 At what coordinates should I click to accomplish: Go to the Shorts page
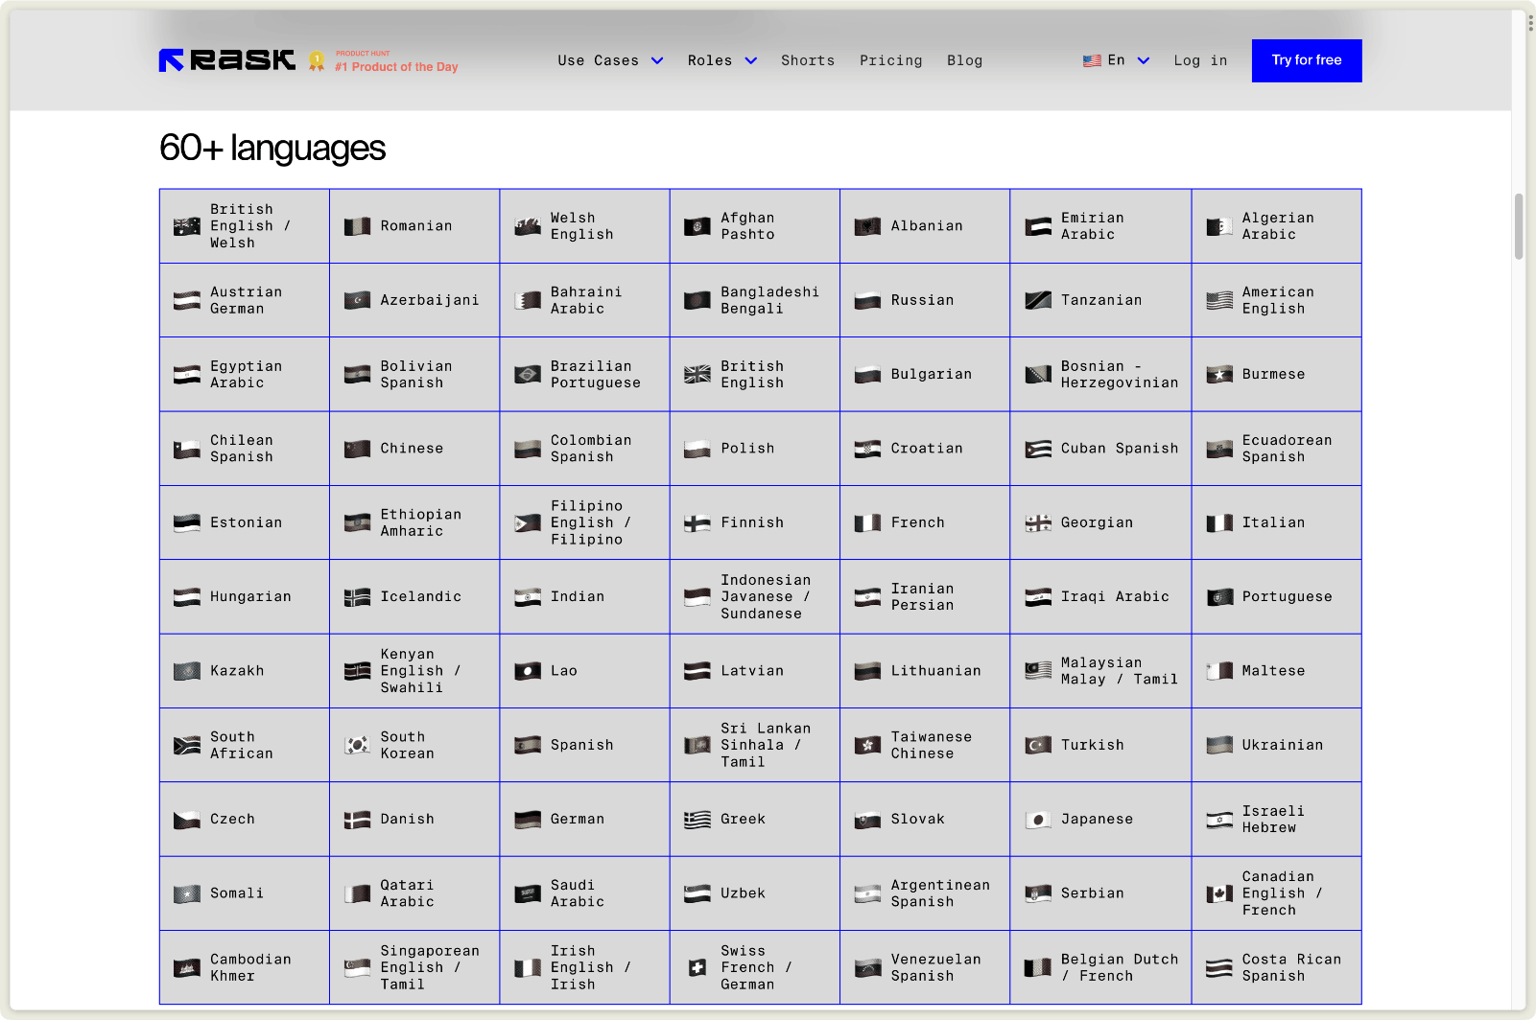(x=808, y=60)
